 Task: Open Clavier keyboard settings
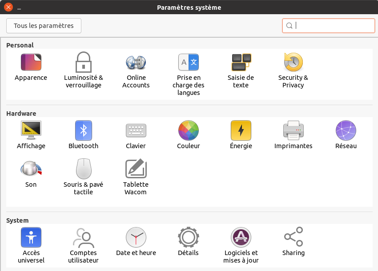136,130
